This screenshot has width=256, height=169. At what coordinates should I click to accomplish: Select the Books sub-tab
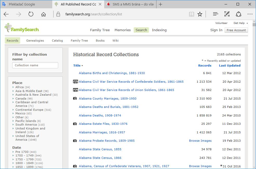click(100, 41)
